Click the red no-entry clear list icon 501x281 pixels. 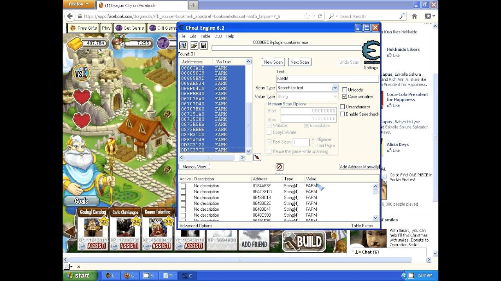pyautogui.click(x=279, y=167)
